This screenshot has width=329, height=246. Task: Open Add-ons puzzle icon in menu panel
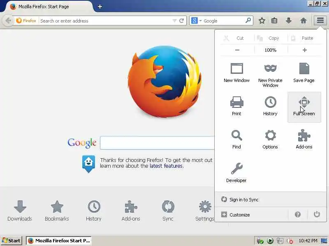point(304,139)
